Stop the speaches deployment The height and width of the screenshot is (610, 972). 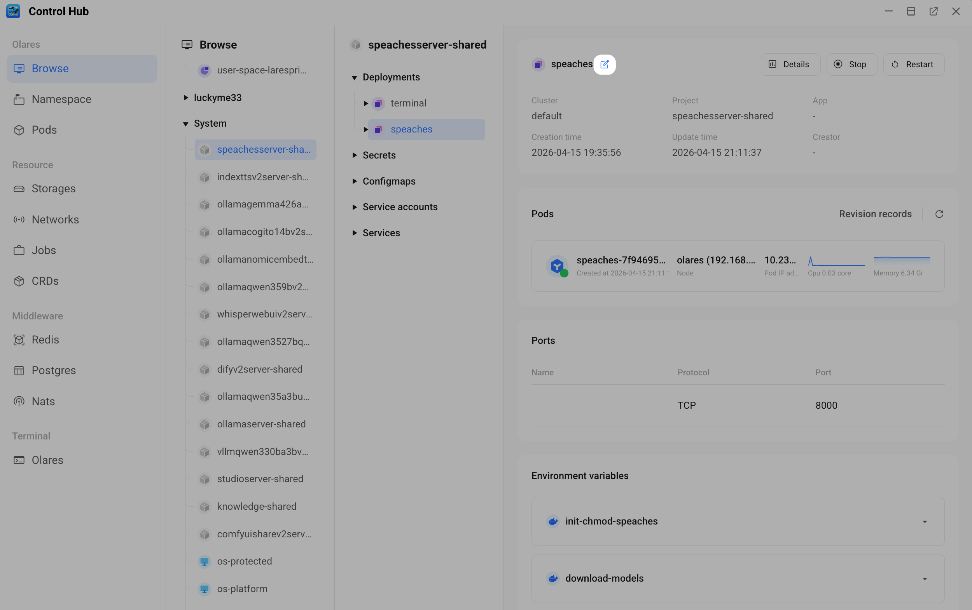coord(852,64)
